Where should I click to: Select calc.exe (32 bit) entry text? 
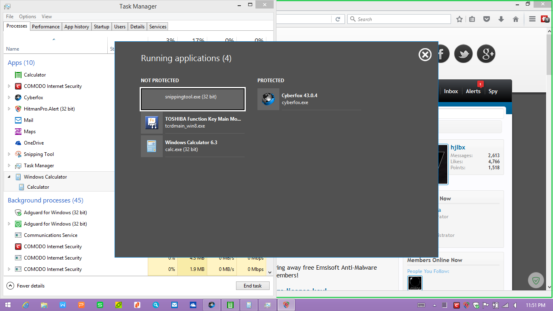(181, 149)
